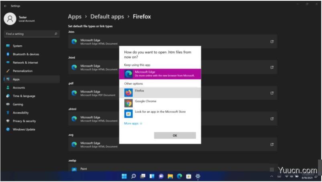Viewport: 322px width, 182px height.
Task: Click Settings gear on taskbar
Action: coord(198,176)
